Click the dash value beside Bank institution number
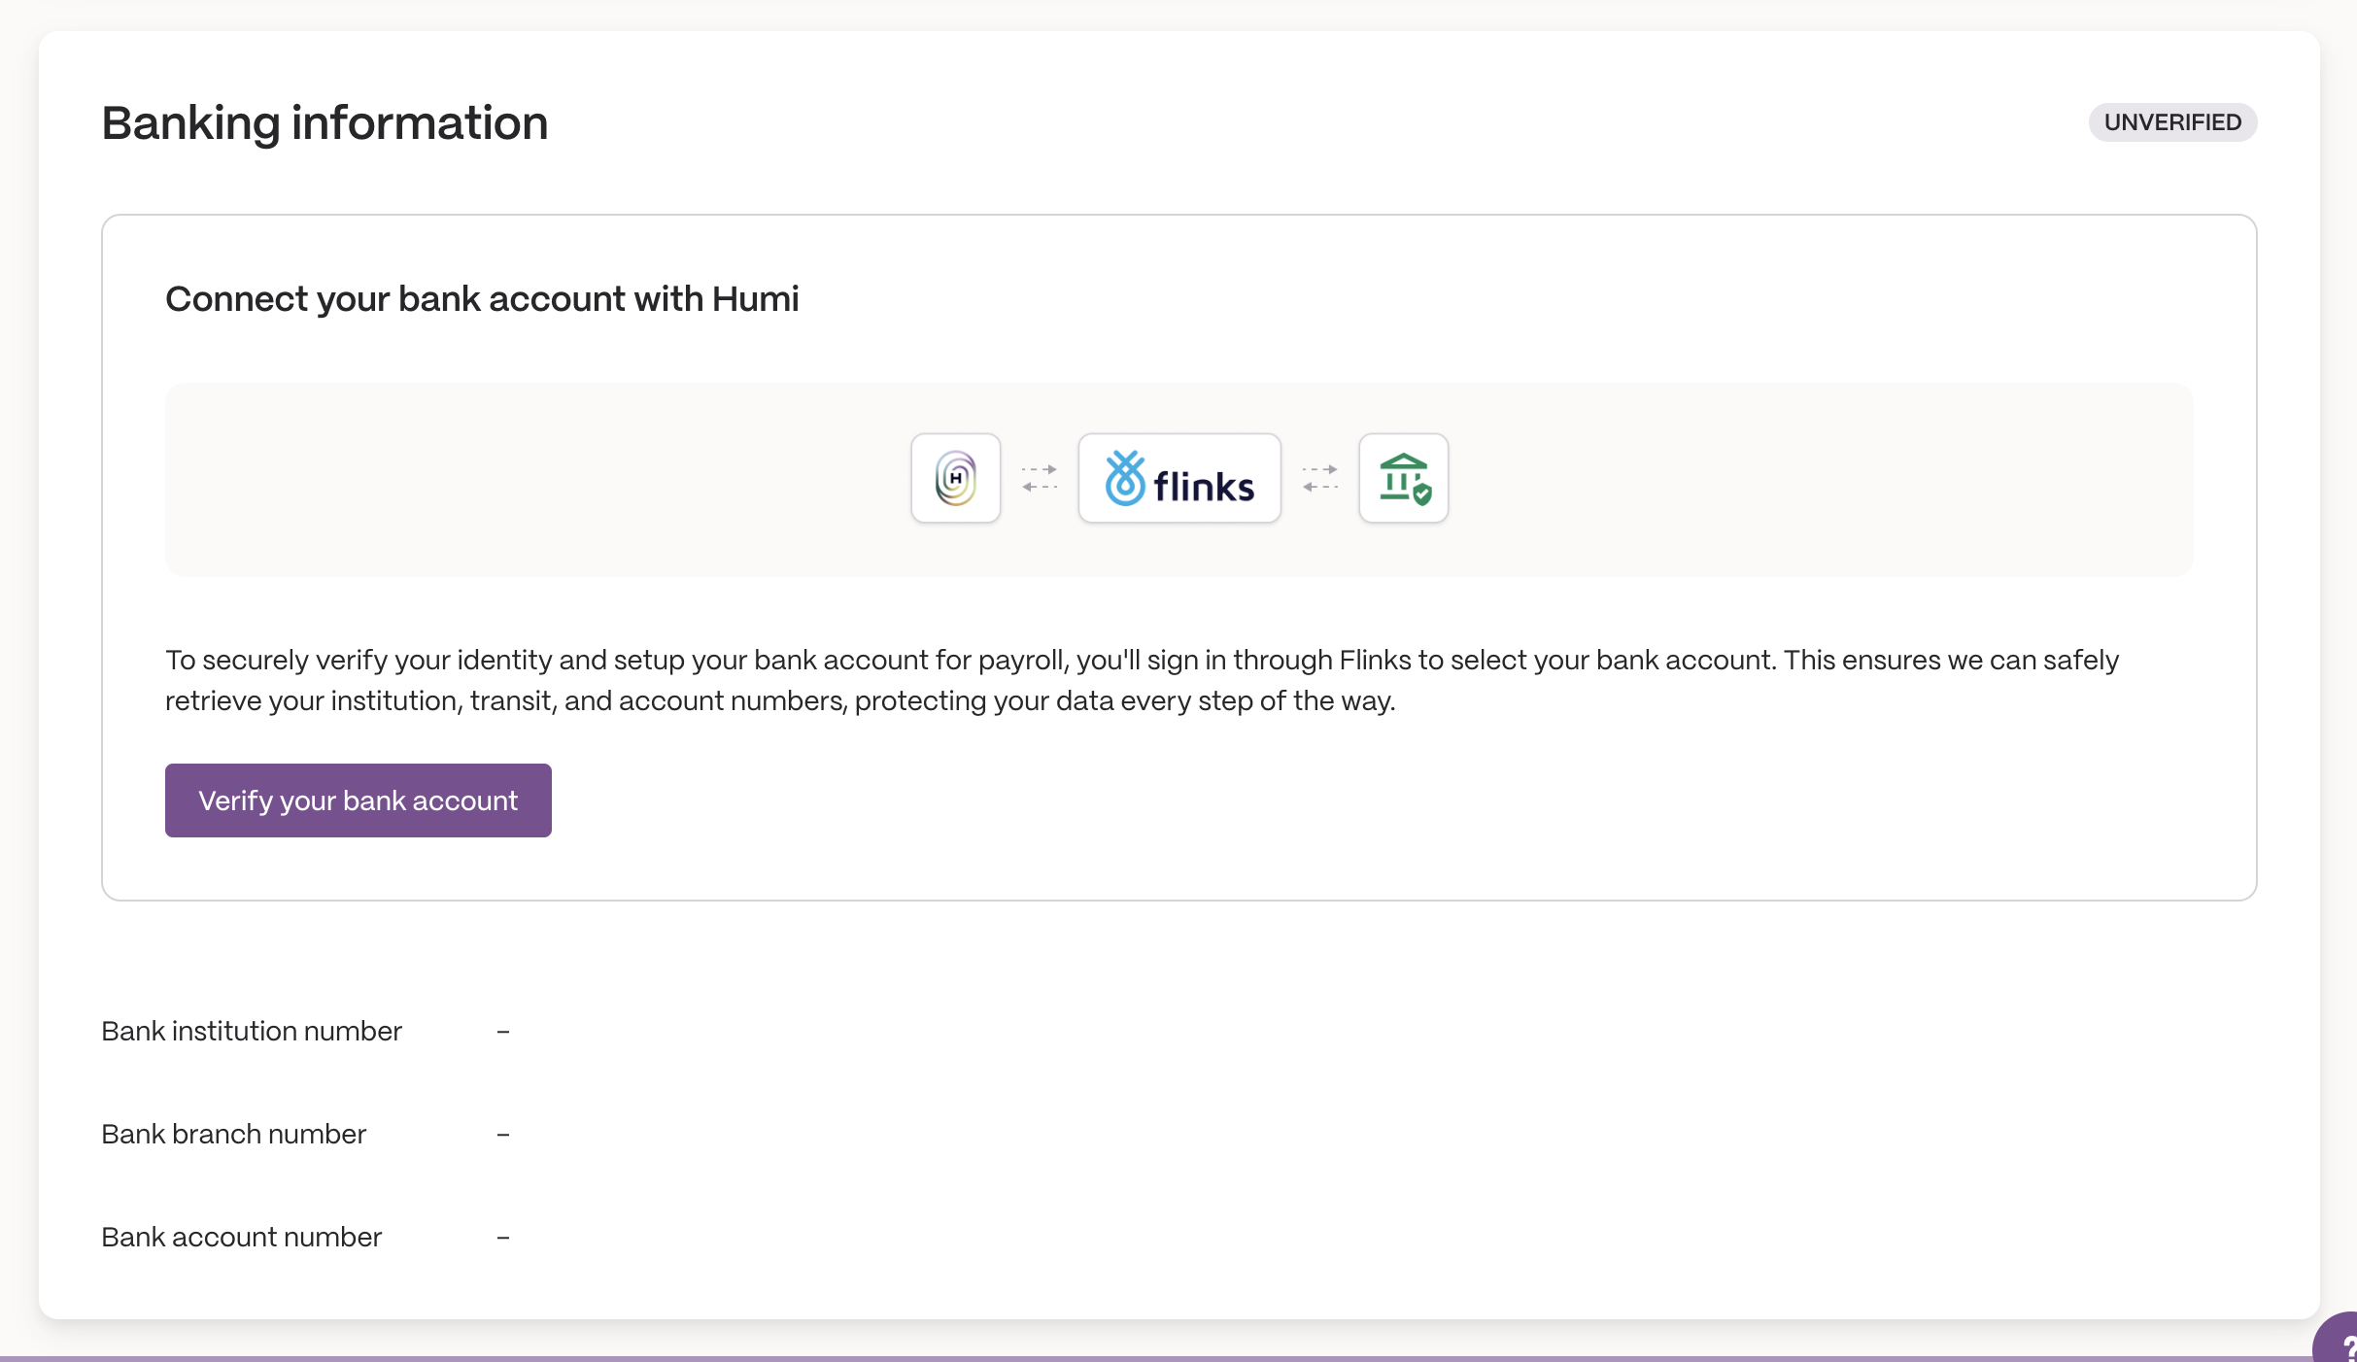Viewport: 2357px width, 1362px height. pos(503,1032)
